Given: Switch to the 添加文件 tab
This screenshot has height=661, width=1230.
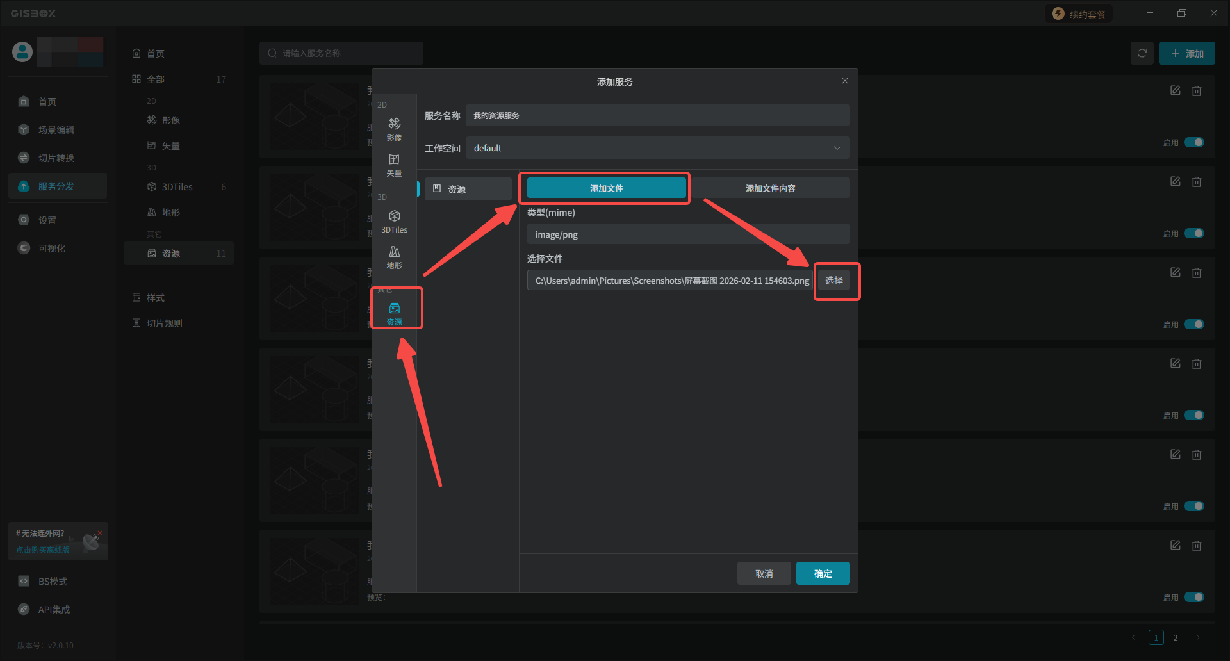Looking at the screenshot, I should coord(606,188).
